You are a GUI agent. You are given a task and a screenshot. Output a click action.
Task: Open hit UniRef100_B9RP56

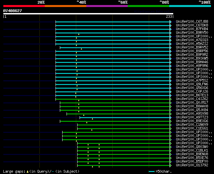(x=192, y=51)
